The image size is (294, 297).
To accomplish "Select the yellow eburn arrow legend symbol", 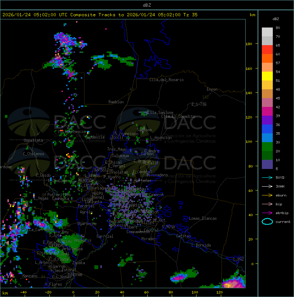I will [x=267, y=195].
